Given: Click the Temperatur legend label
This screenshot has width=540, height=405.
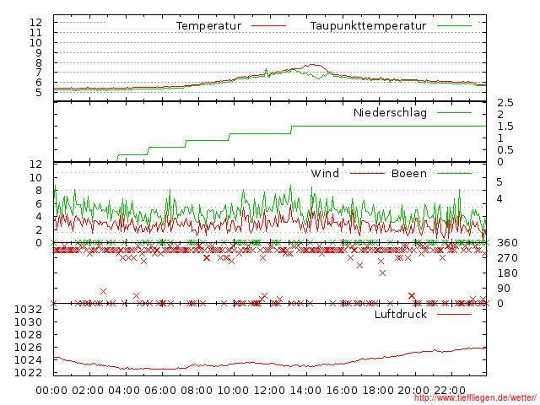Looking at the screenshot, I should pyautogui.click(x=208, y=26).
